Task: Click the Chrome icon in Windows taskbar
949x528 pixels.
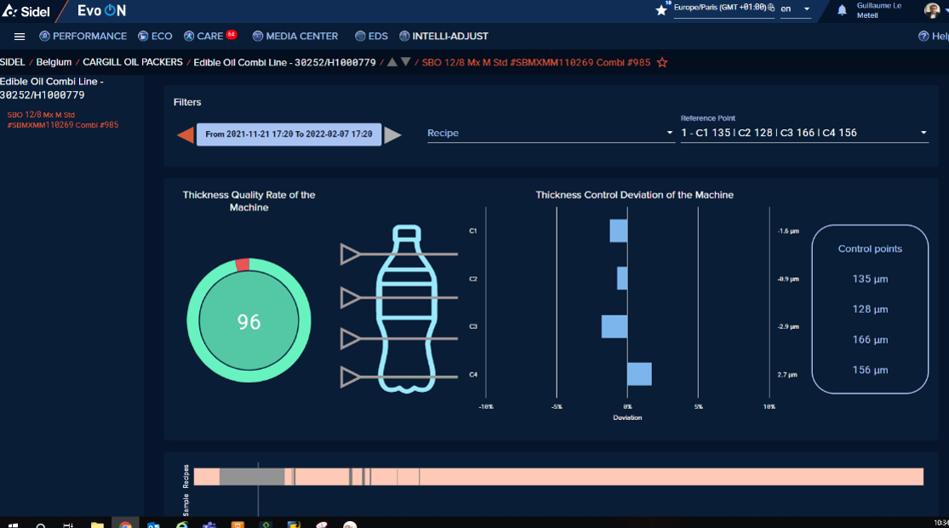Action: coord(125,525)
